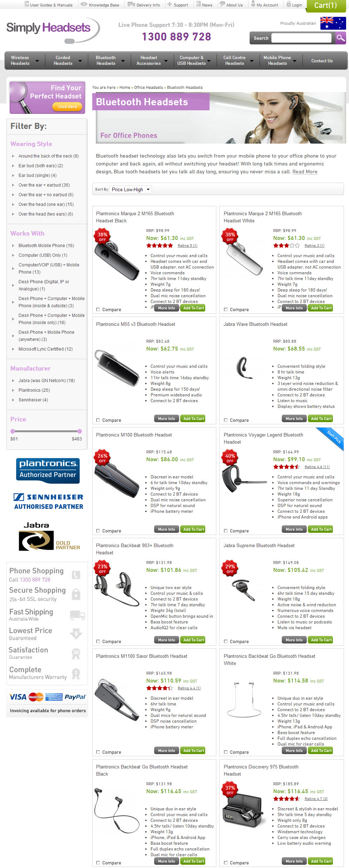This screenshot has width=349, height=868.
Task: Click the Knowledge Base speech bubble icon
Action: point(84,4)
